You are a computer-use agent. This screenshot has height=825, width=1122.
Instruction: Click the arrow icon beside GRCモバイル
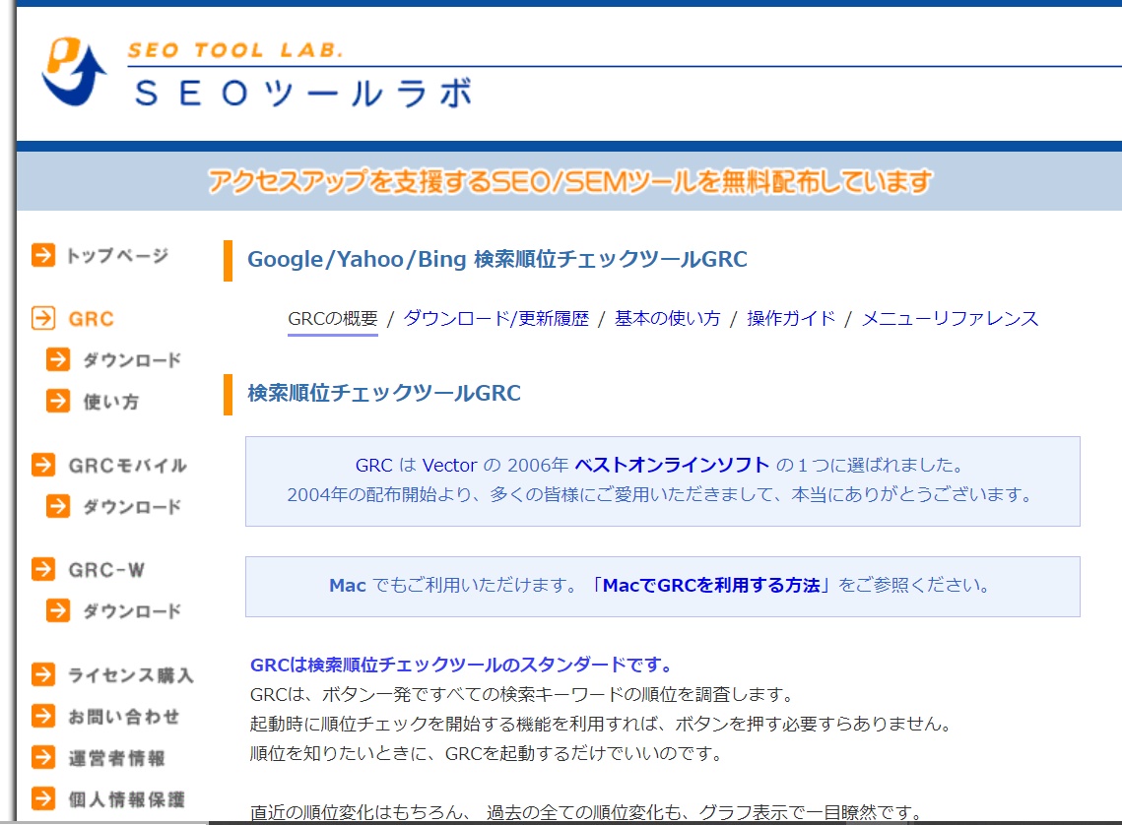pos(43,465)
